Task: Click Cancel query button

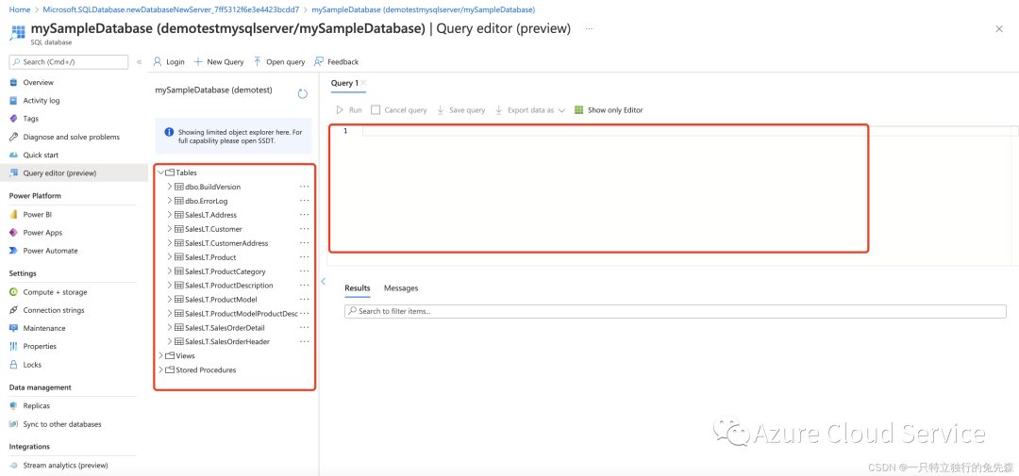Action: pyautogui.click(x=398, y=110)
